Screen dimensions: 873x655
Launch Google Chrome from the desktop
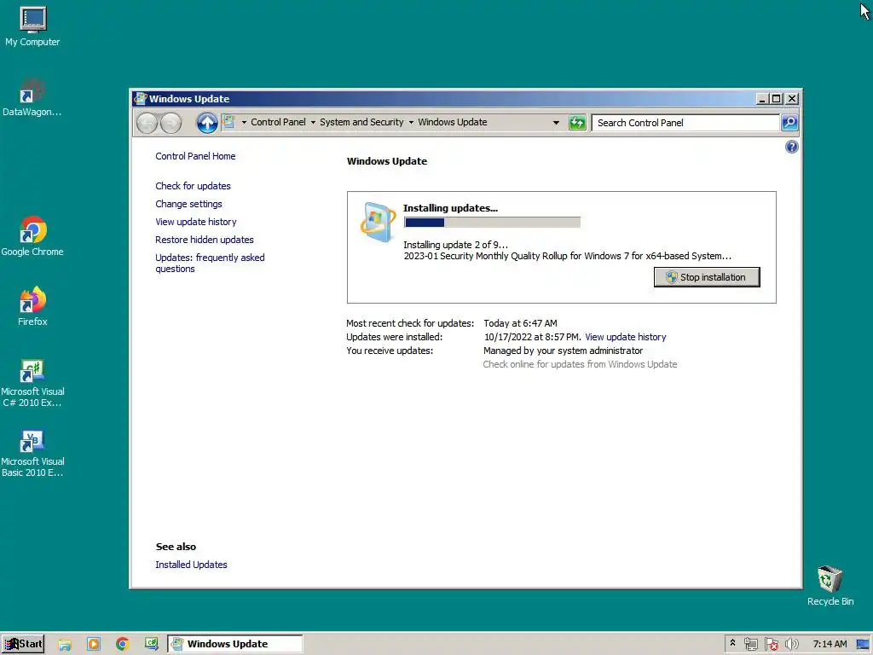[x=32, y=237]
